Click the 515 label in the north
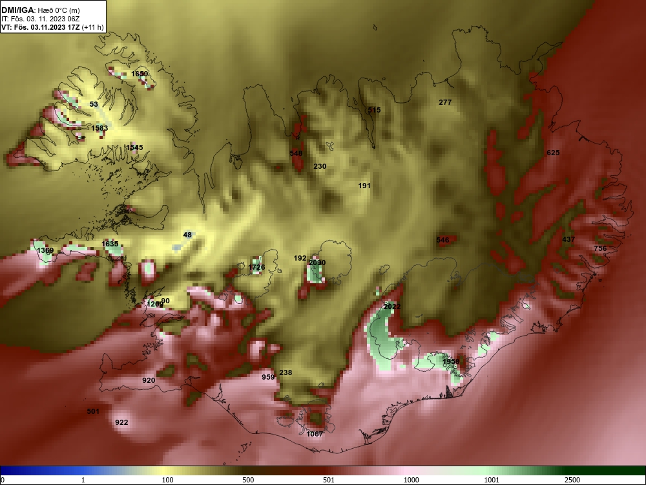 click(374, 110)
